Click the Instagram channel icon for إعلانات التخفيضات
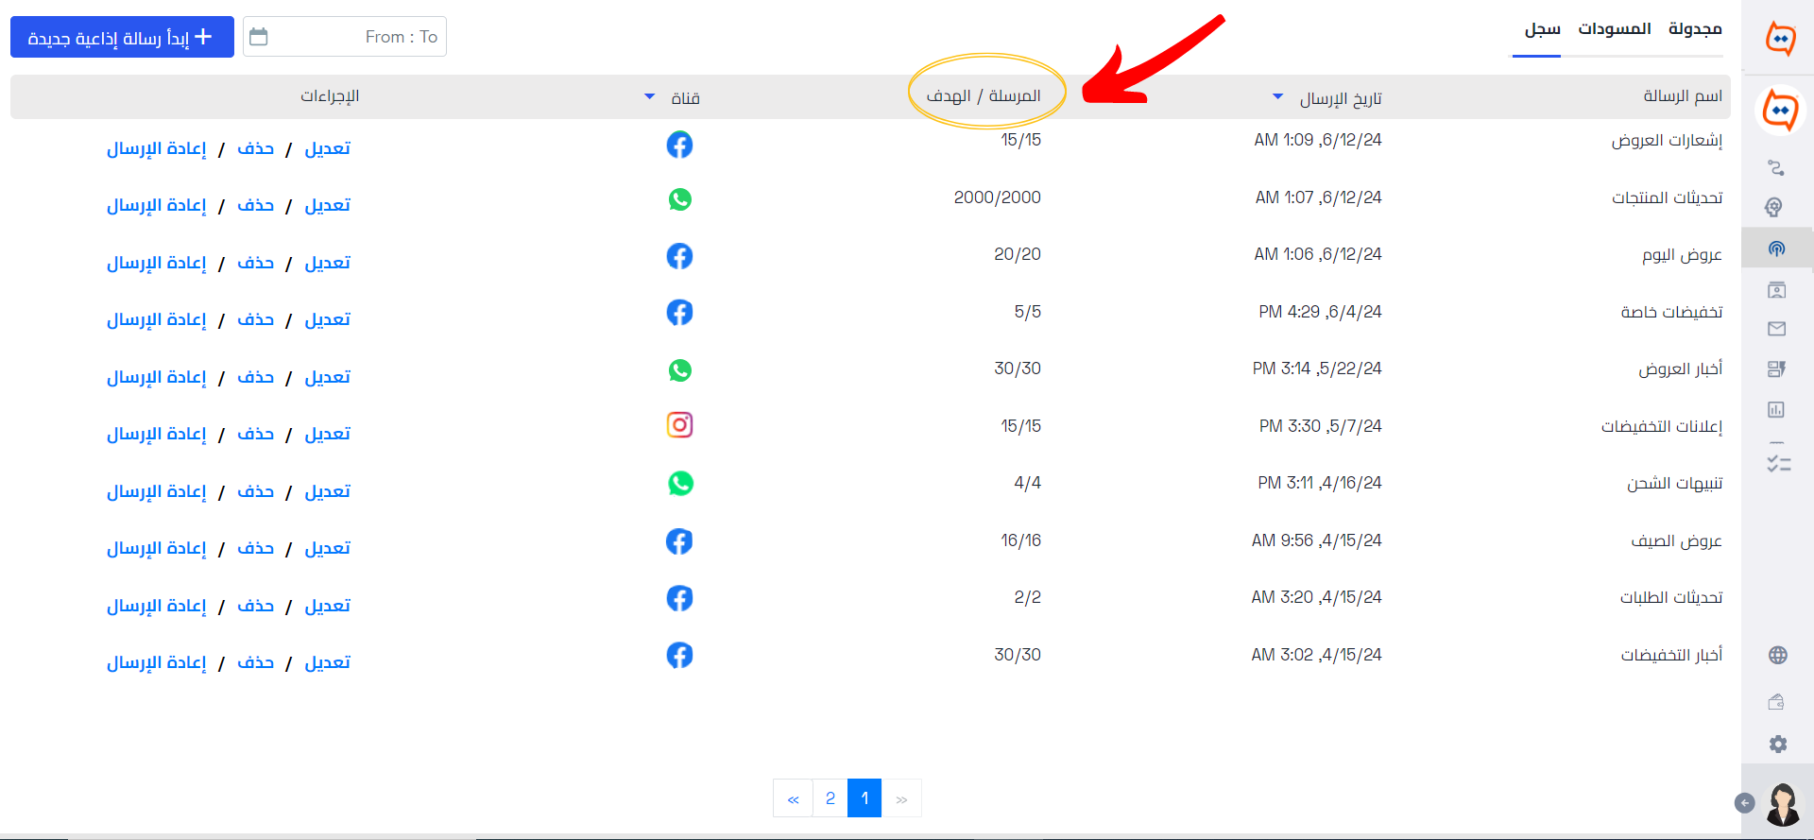This screenshot has width=1814, height=840. (680, 425)
